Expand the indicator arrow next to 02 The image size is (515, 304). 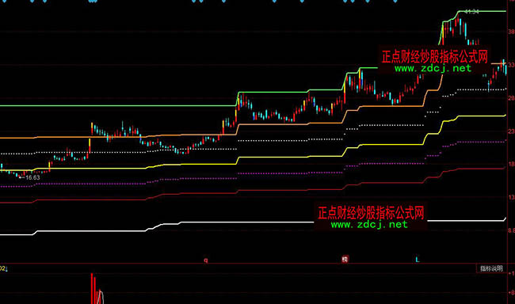click(x=6, y=269)
